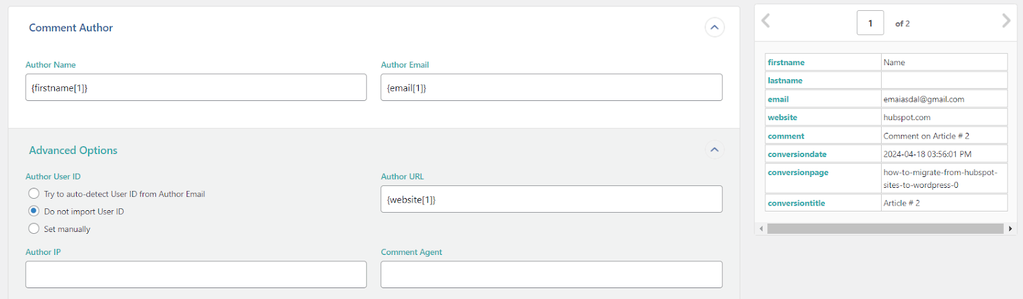Select Do not import User ID
Image resolution: width=1023 pixels, height=299 pixels.
pyautogui.click(x=34, y=211)
